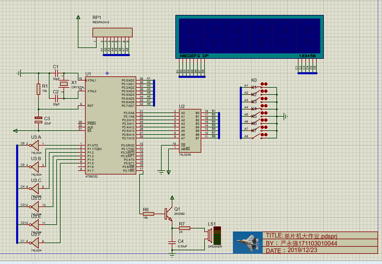The image size is (382, 264).
Task: Select resistor R6 symbol
Action: (x=148, y=214)
